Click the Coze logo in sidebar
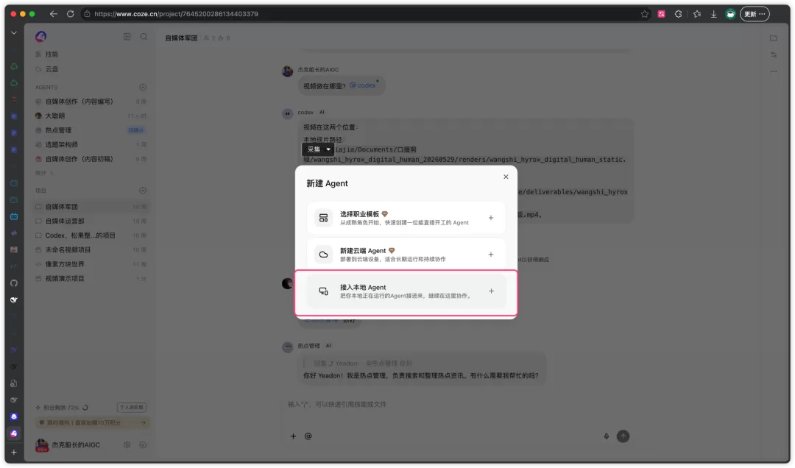This screenshot has height=468, width=795. point(41,37)
